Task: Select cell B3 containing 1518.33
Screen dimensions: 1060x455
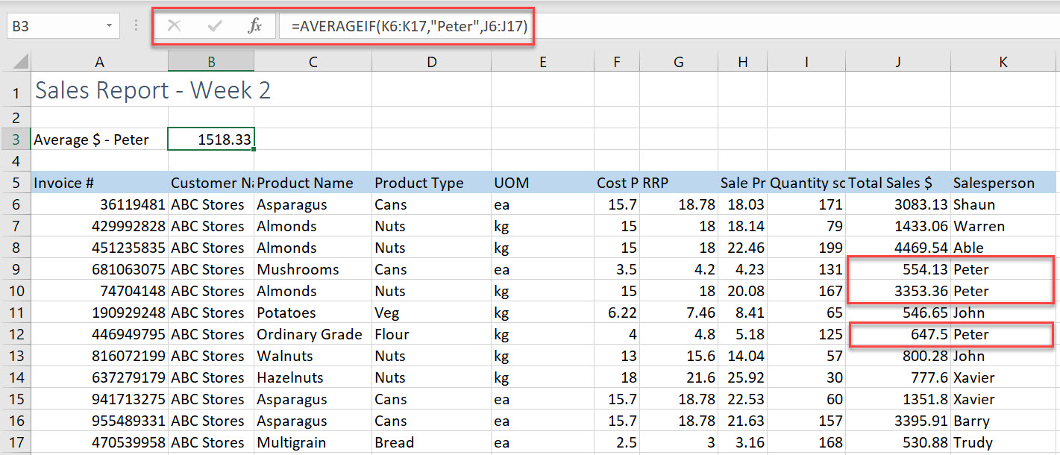Action: tap(211, 139)
